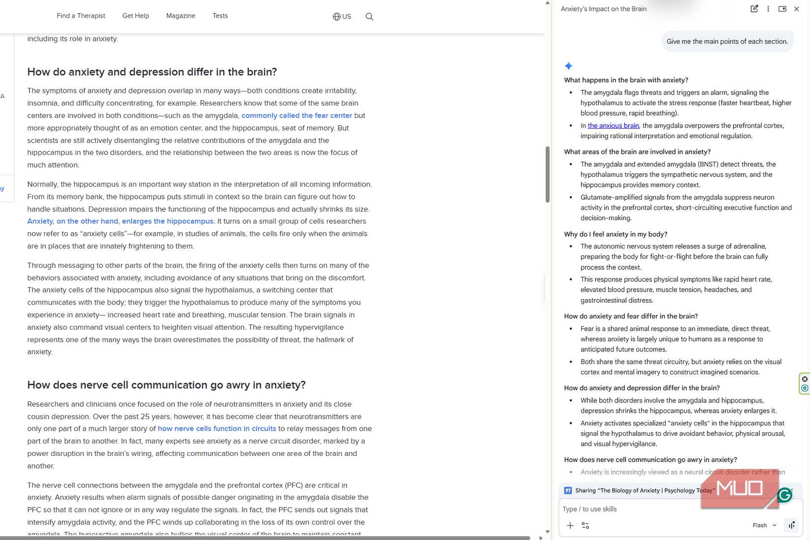The image size is (810, 540).
Task: Click heading 'How does nerve cell communication go awry' on page
Action: (166, 385)
